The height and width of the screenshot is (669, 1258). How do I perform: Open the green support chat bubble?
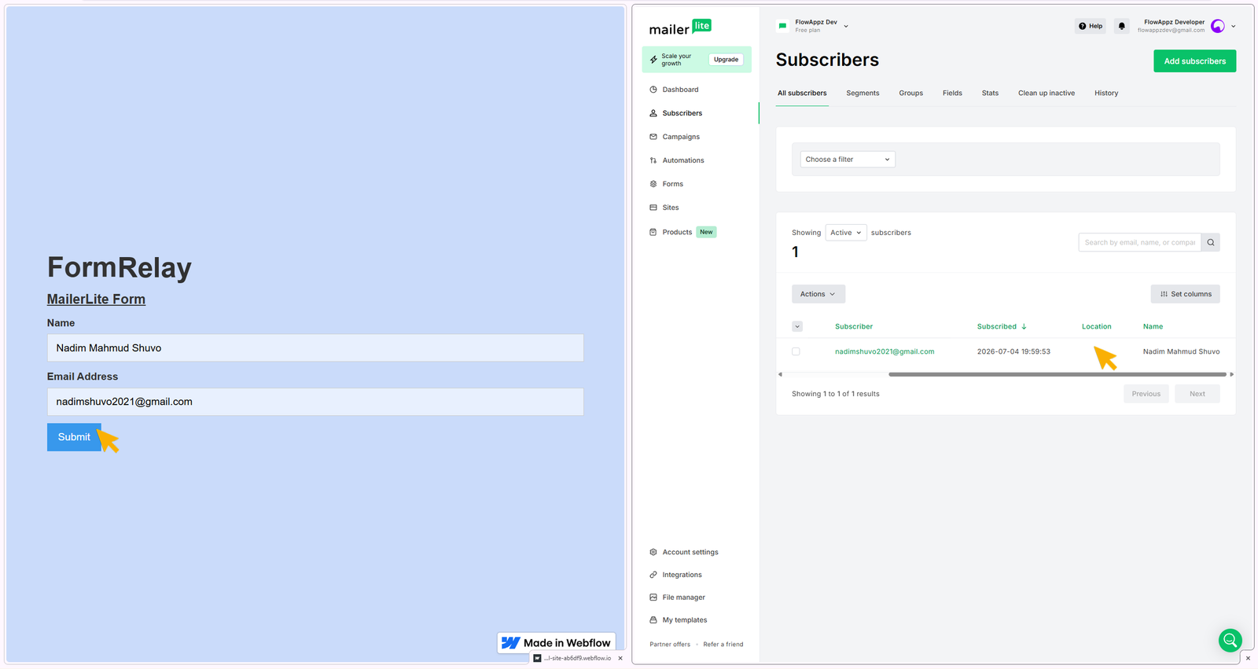pos(1230,640)
